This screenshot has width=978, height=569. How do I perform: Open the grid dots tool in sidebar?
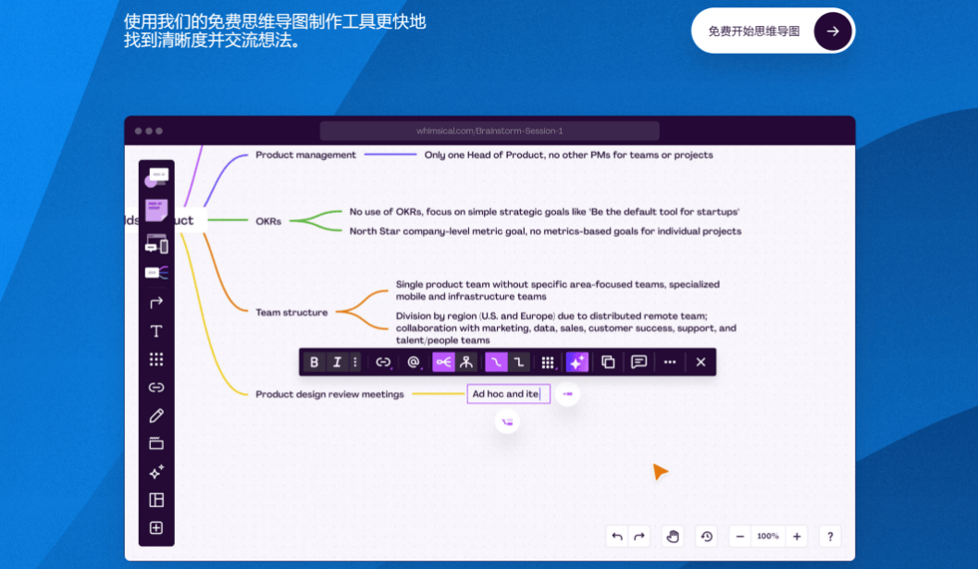pos(156,359)
